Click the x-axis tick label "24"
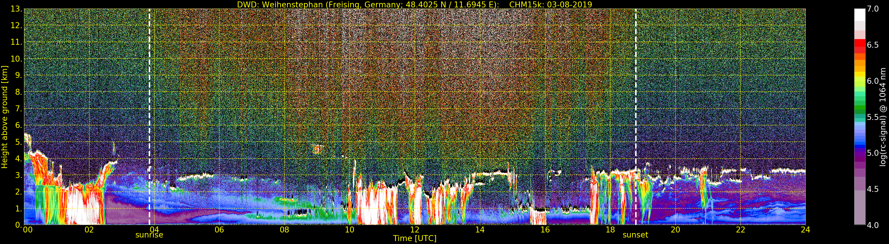Screen dimensions: 889x244 (x=805, y=230)
